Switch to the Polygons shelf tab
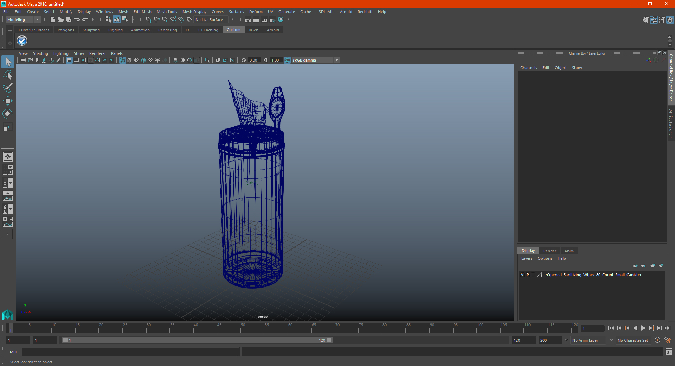Image resolution: width=675 pixels, height=366 pixels. pos(66,30)
